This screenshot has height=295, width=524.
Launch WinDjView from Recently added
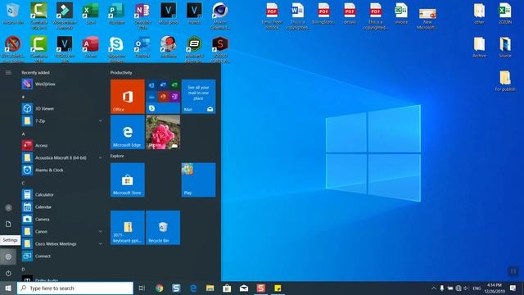coord(62,84)
